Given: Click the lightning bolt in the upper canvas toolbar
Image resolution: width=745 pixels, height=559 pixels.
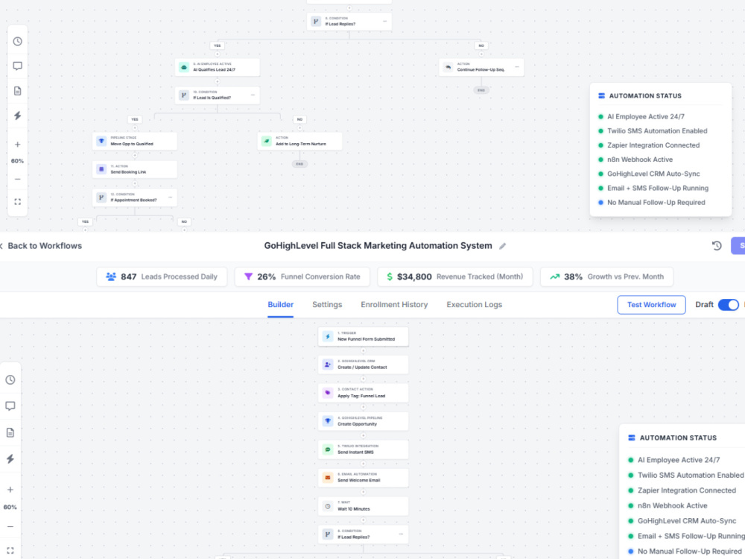Looking at the screenshot, I should click(18, 116).
